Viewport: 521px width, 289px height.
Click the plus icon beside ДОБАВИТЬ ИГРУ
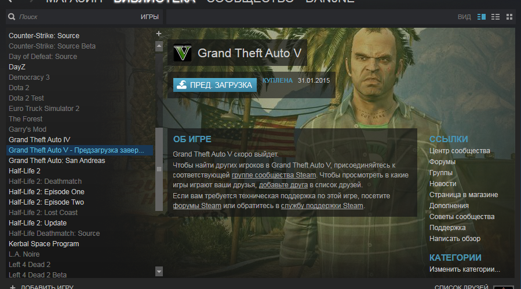point(13,287)
